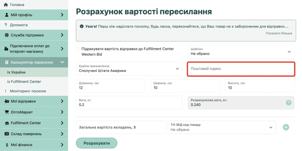The height and width of the screenshot is (151, 302).
Task: Click the shopping cart icon for ОптоМаркет
Action: (x=7, y=112)
